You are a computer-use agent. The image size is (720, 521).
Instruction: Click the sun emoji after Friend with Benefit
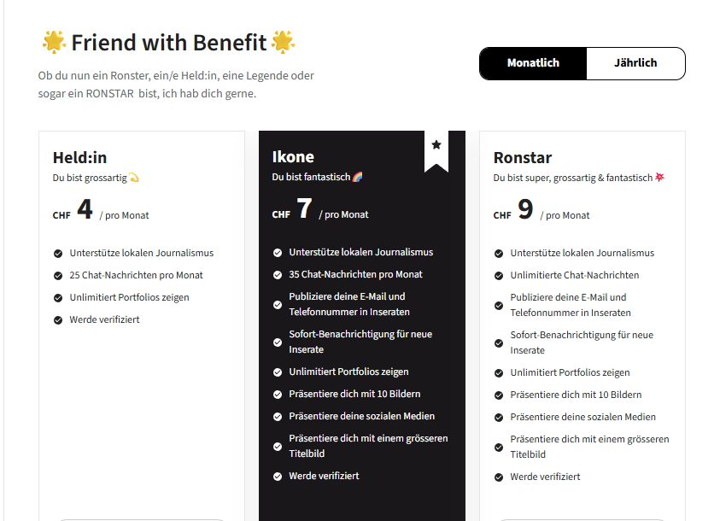click(283, 42)
